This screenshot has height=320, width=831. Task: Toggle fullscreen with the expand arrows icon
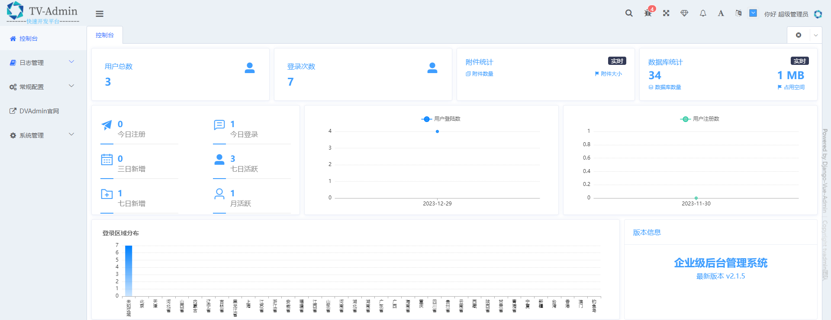666,13
